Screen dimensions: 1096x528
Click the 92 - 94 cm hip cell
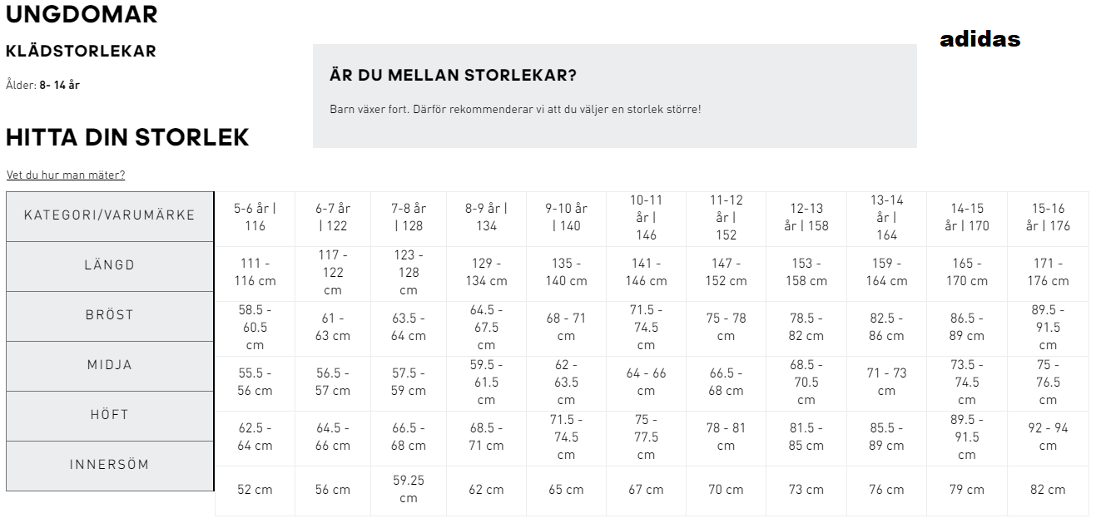(x=1048, y=437)
